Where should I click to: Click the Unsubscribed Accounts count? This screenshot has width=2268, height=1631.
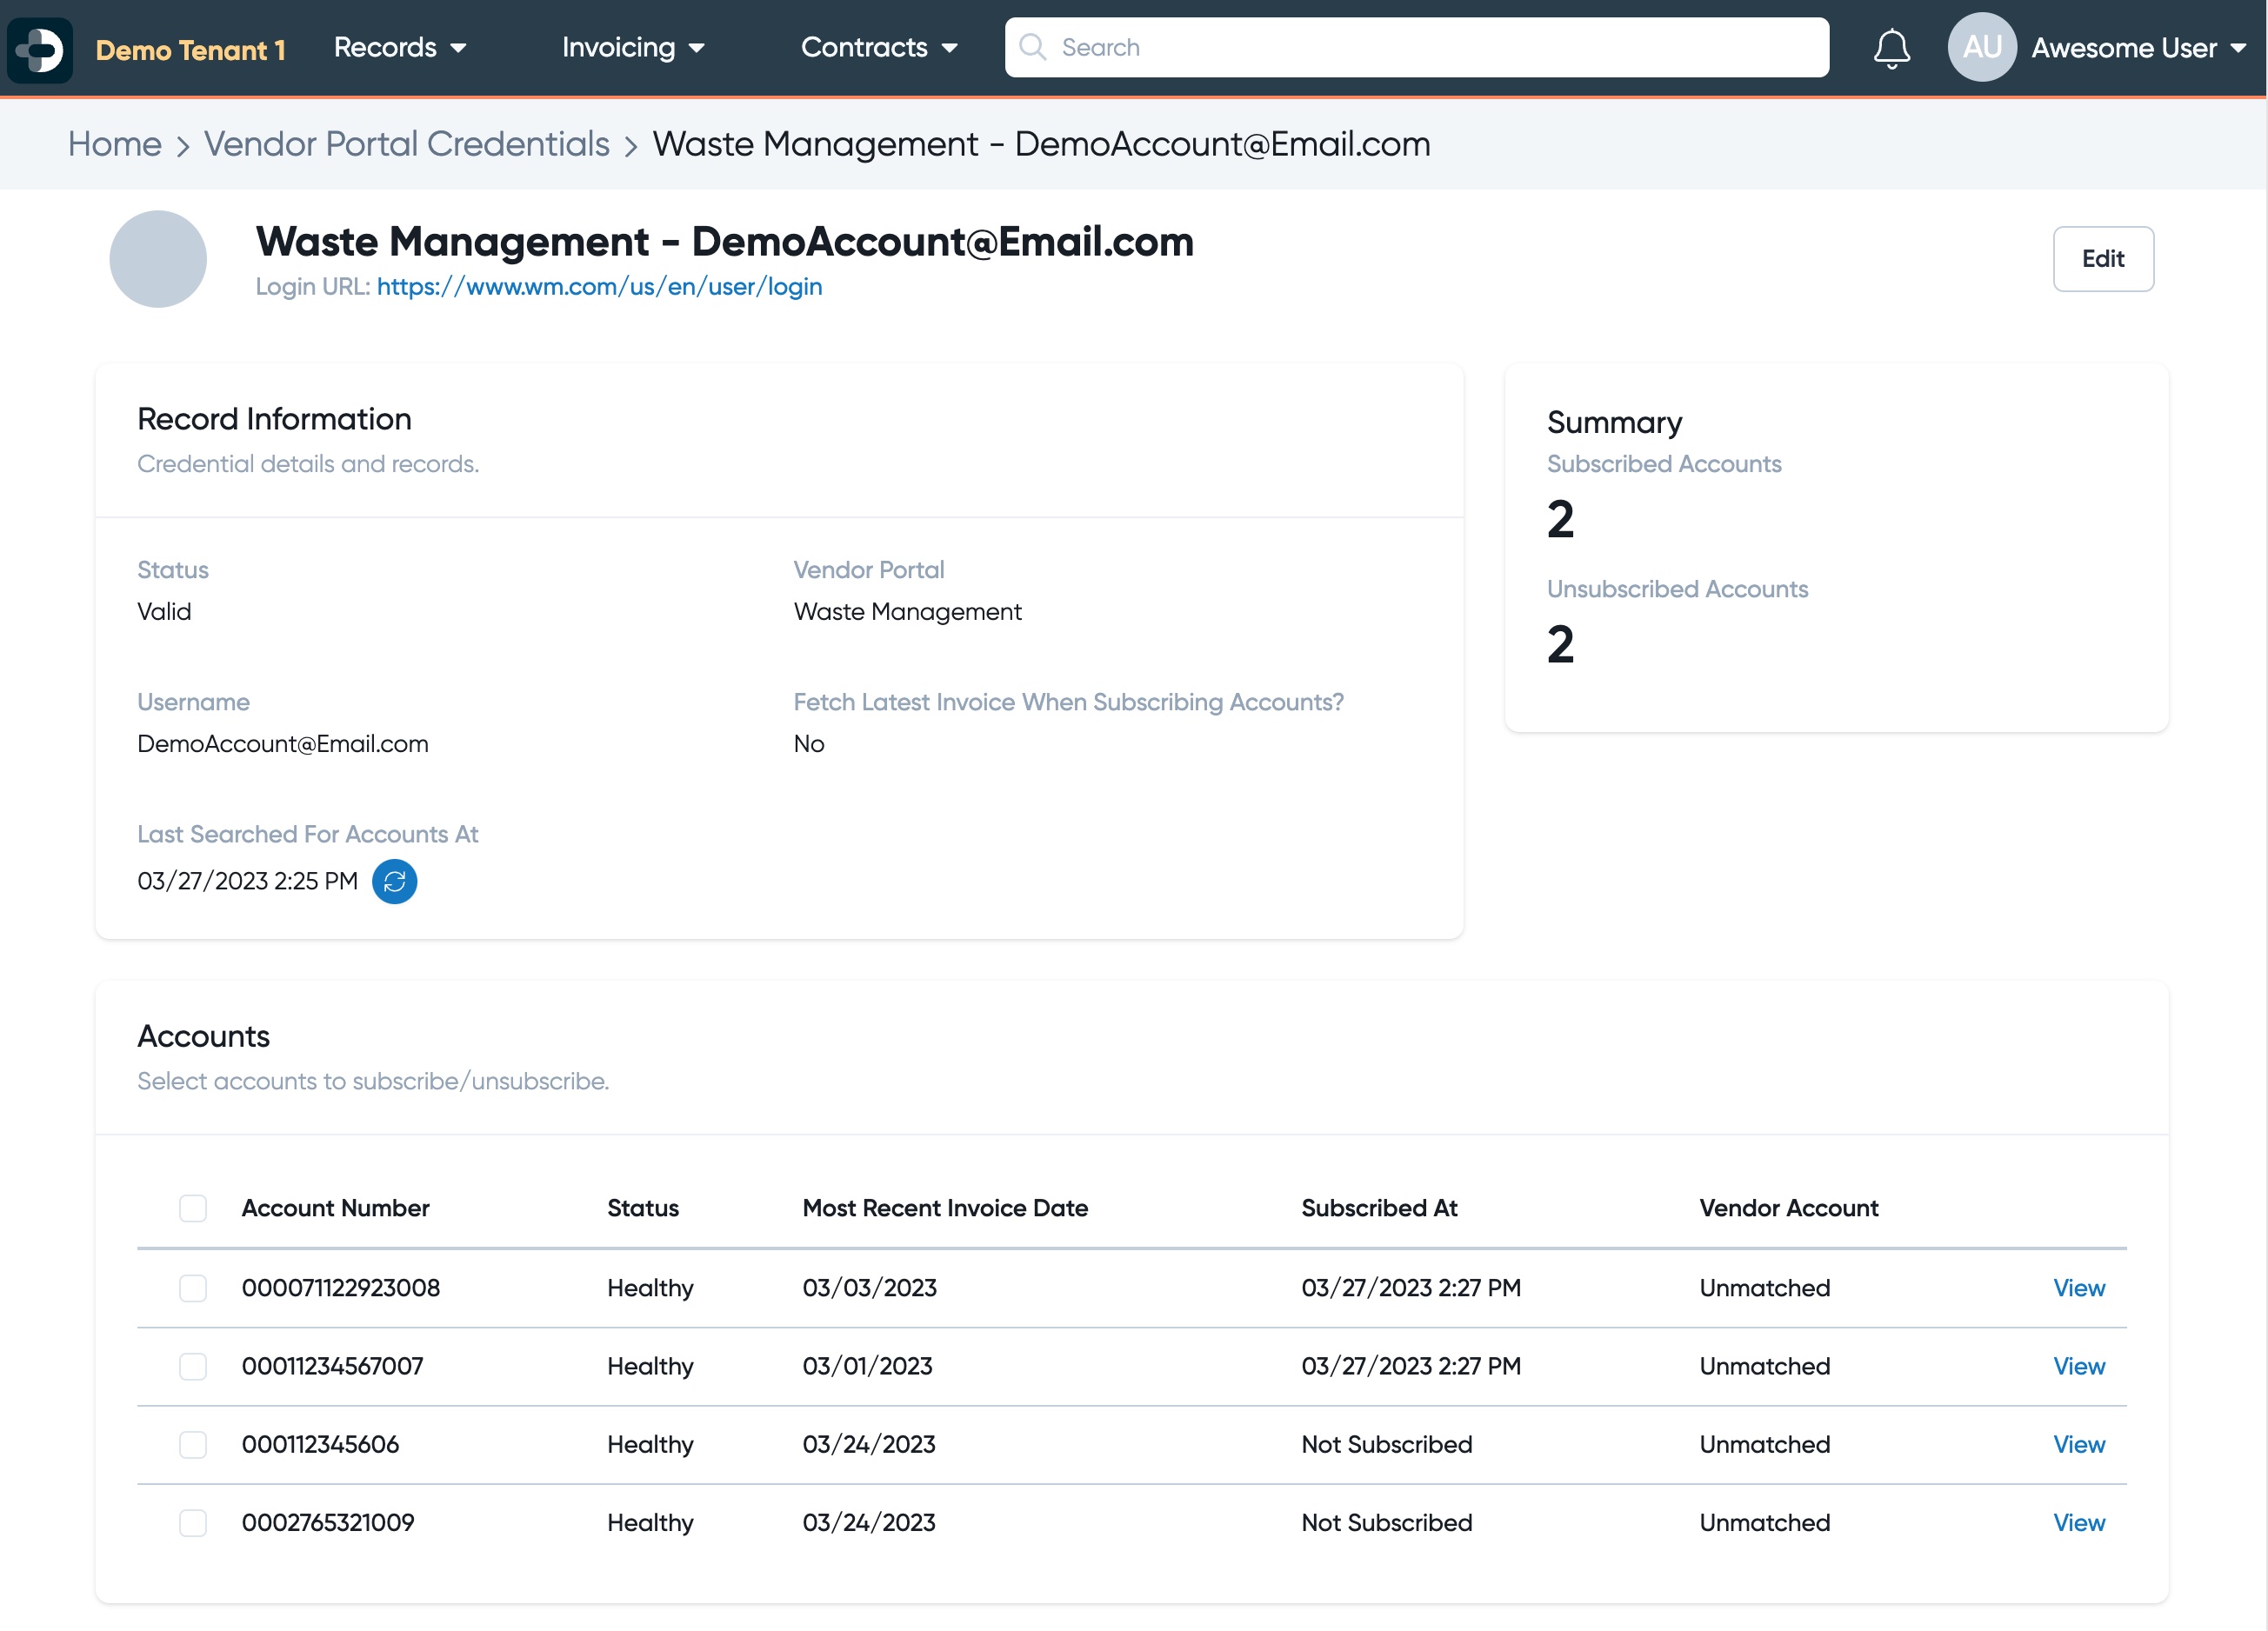pos(1560,644)
